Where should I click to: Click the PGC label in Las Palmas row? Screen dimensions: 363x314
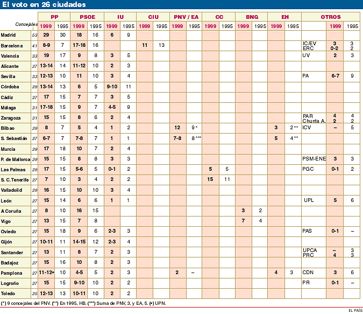(308, 169)
